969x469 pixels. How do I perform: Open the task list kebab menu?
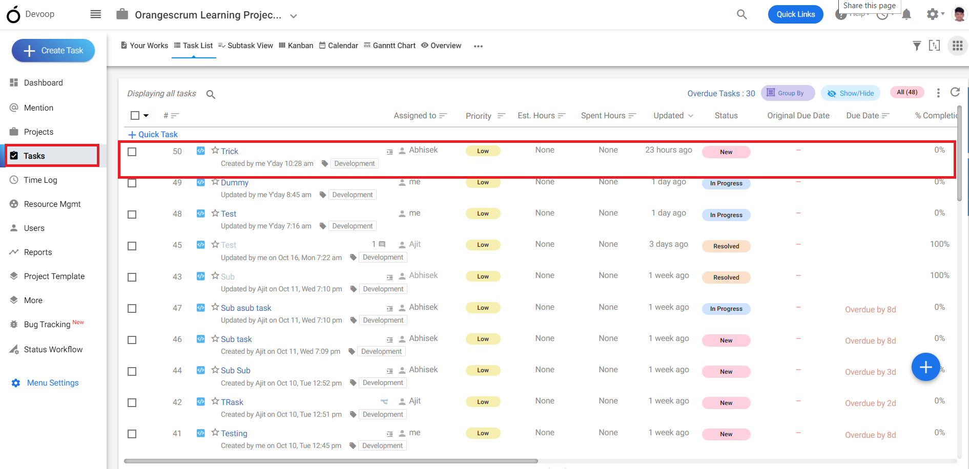coord(938,93)
